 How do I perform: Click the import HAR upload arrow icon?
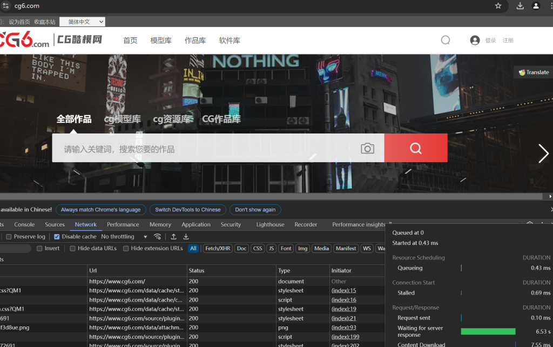[x=174, y=237]
